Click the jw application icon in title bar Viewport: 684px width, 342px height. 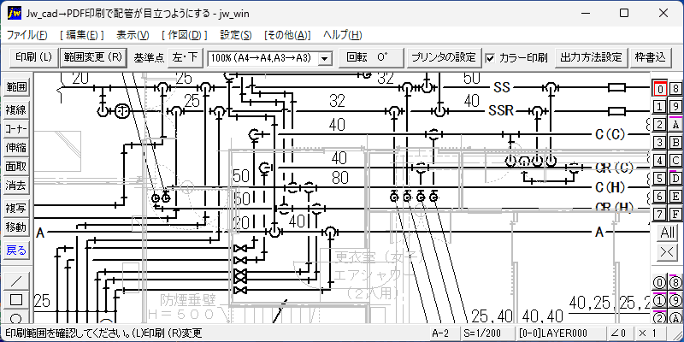coord(14,13)
